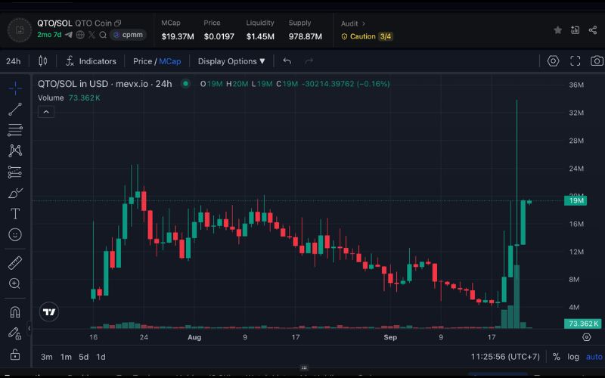Image resolution: width=605 pixels, height=378 pixels.
Task: Select the brush drawing tool
Action: (14, 193)
